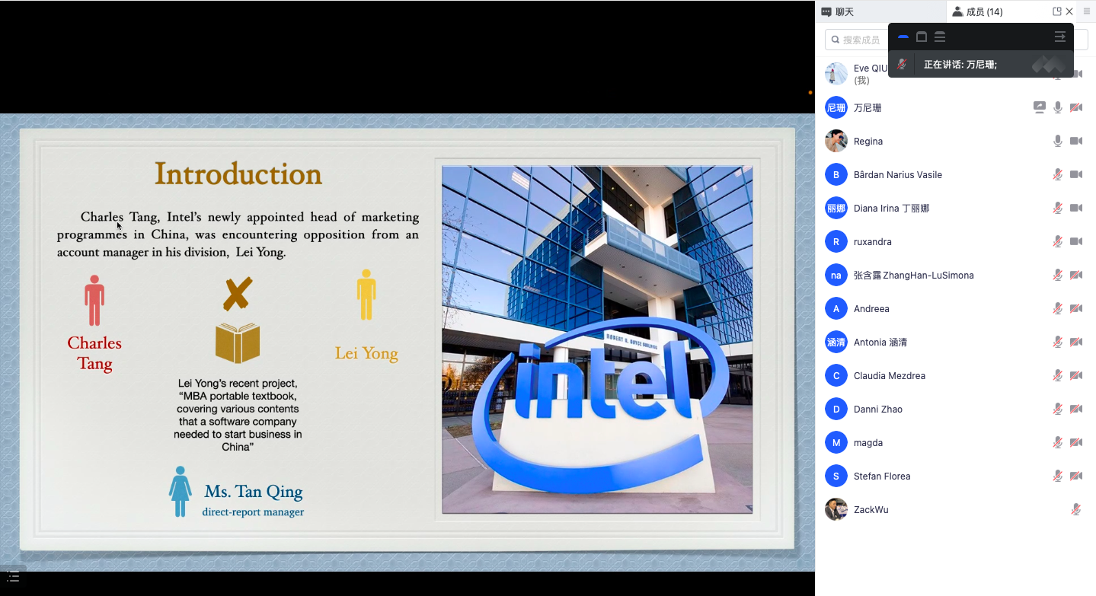Click the disabled camera icon for magda
Viewport: 1096px width, 596px height.
point(1076,442)
